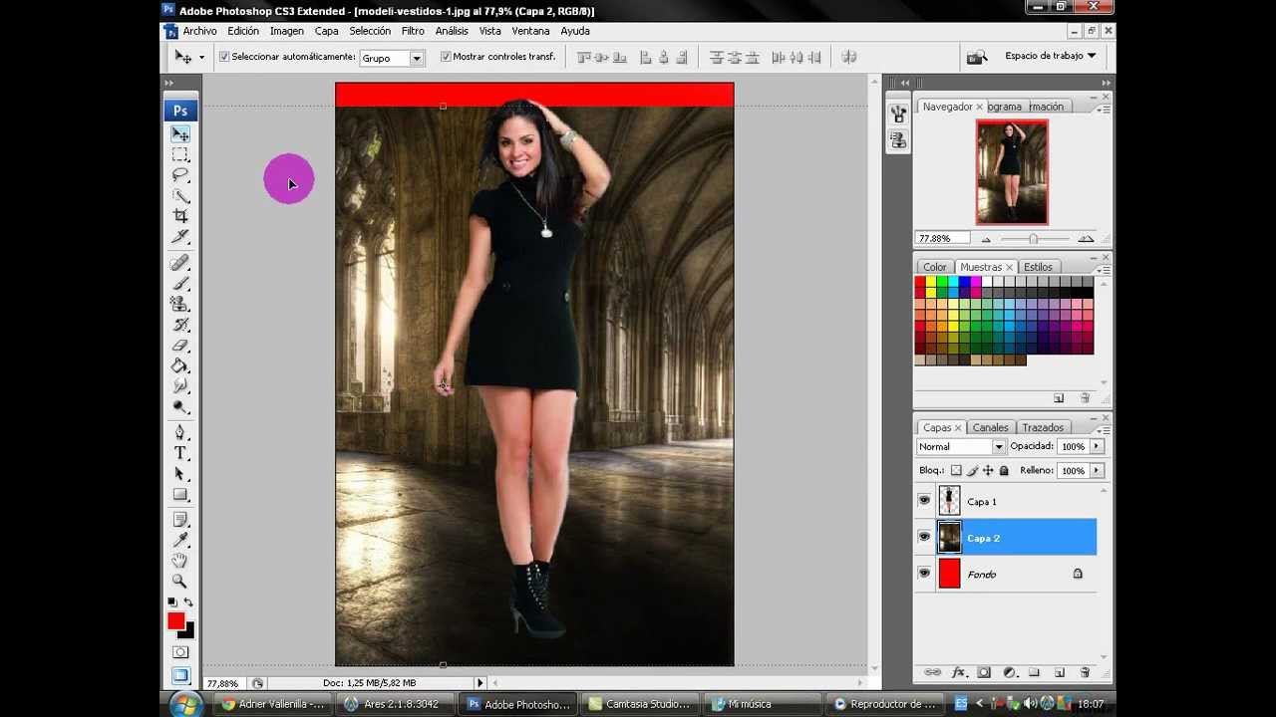The image size is (1276, 717).
Task: Select the Notes tool
Action: click(180, 520)
